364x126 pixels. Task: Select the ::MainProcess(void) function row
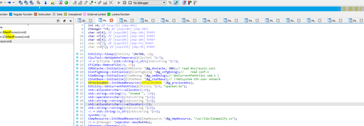click(37, 32)
